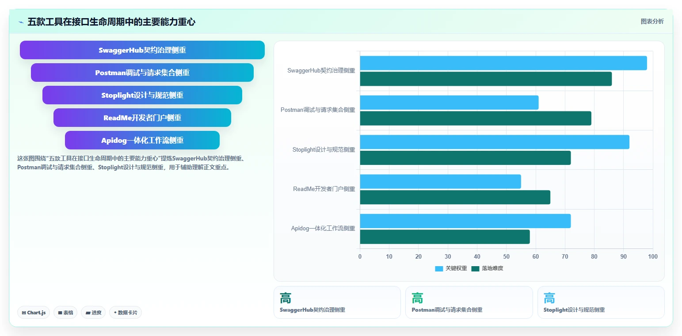Select the Apidog一体化工作流侧重 gradient funnel bar
Viewport: 682px width, 336px height.
(x=142, y=140)
